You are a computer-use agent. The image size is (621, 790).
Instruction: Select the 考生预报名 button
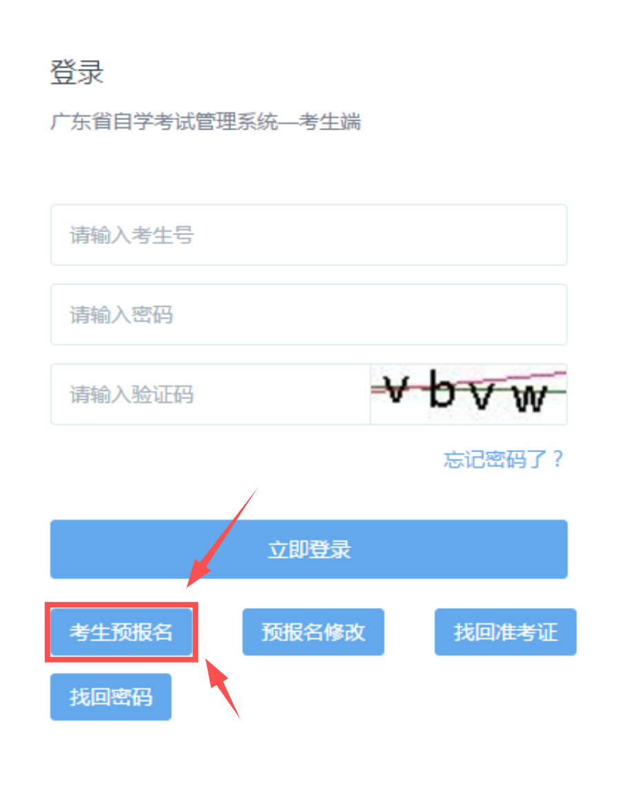[x=121, y=632]
